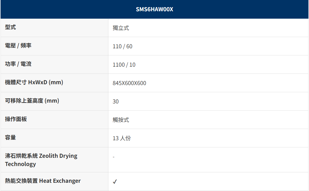Click the 可移除上蓋高度 (mm) label

[x=32, y=101]
